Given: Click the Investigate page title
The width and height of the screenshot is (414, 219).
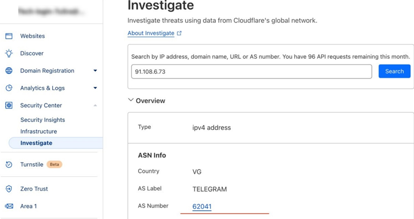Looking at the screenshot, I should [161, 5].
